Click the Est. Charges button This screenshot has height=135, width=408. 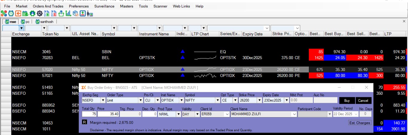pyautogui.click(x=360, y=123)
